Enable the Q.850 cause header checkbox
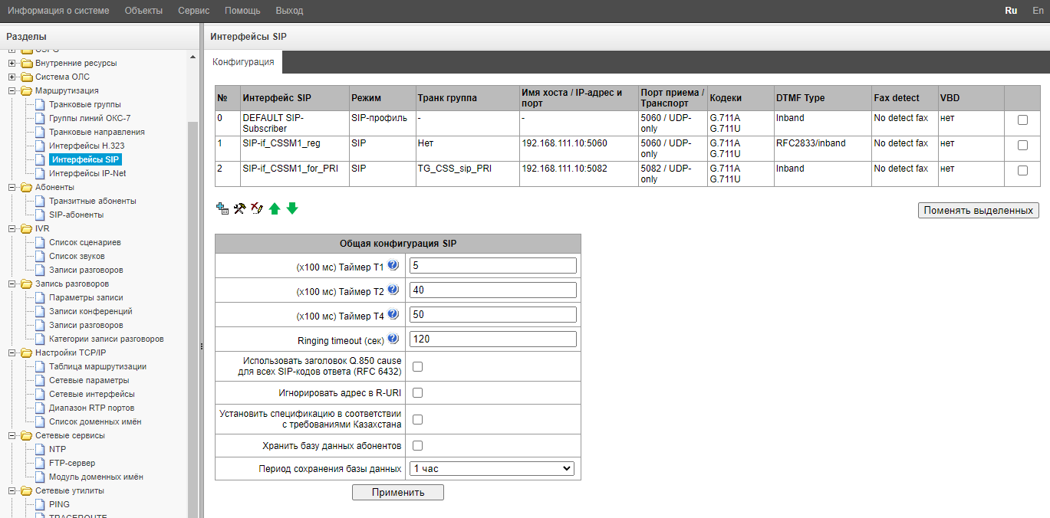The width and height of the screenshot is (1050, 518). coord(417,366)
